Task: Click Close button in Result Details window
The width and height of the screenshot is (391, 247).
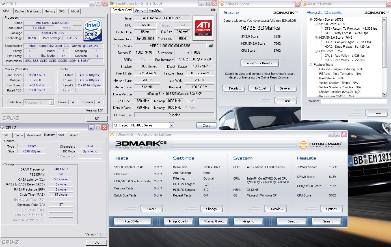Action: [377, 113]
